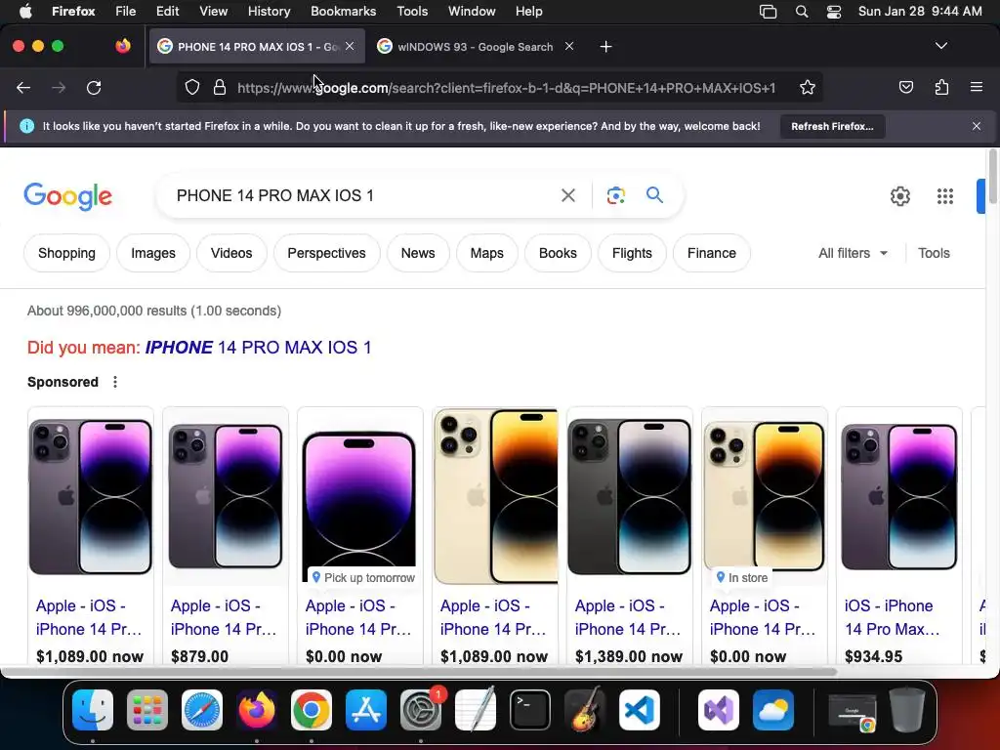The width and height of the screenshot is (1000, 750).
Task: Open Firefox View pinned icon
Action: (x=123, y=46)
